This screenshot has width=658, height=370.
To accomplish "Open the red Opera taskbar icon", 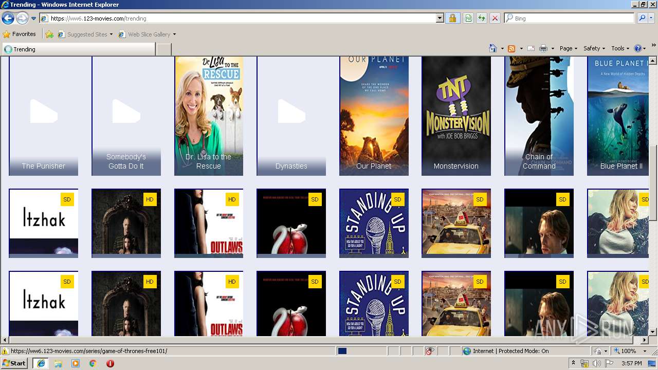I will [110, 363].
